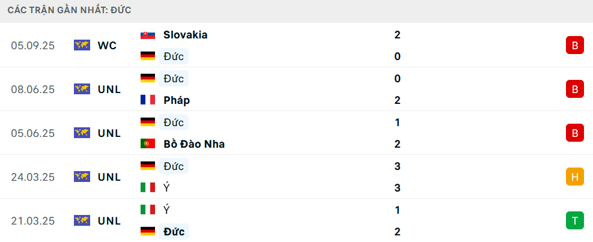Viewport: 593px width, 242px height.
Task: Click the red B badge for the Pháp match
Action: coord(574,89)
